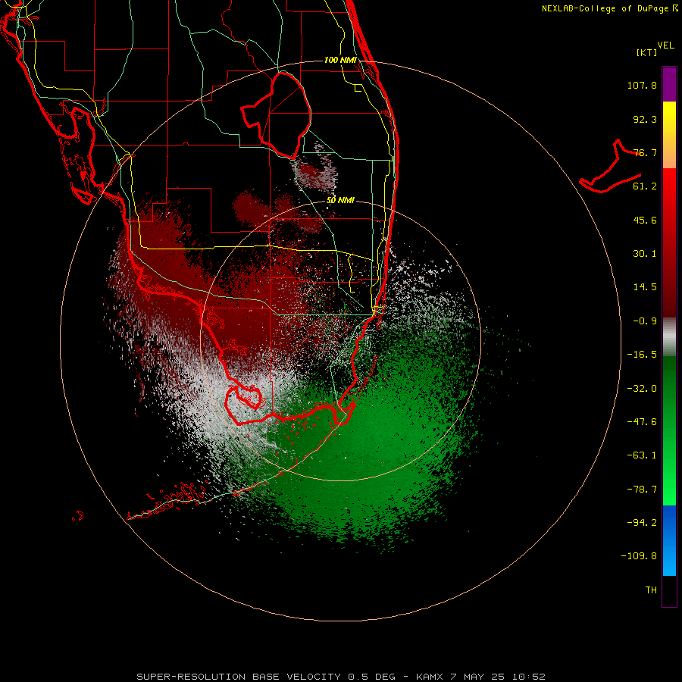The image size is (682, 682).
Task: Click the 76.7 scale value
Action: click(x=645, y=152)
